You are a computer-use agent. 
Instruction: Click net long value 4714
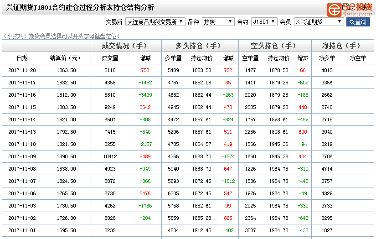[x=327, y=169]
